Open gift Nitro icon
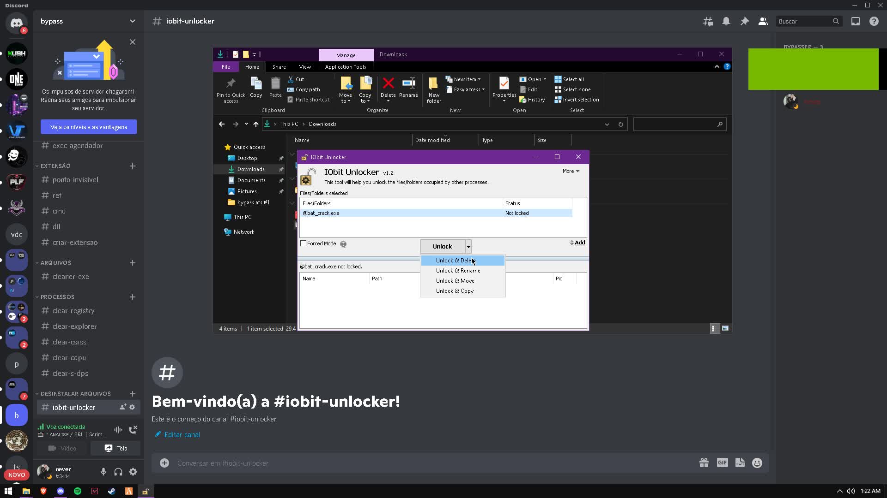 click(x=704, y=463)
